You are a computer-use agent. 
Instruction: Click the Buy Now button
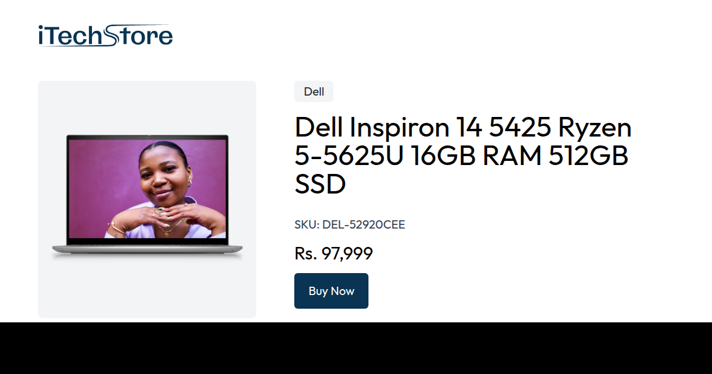point(331,291)
